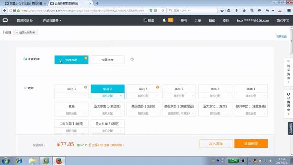Open the Firefox downloads arrow
The width and height of the screenshot is (293, 165).
coord(236,11)
